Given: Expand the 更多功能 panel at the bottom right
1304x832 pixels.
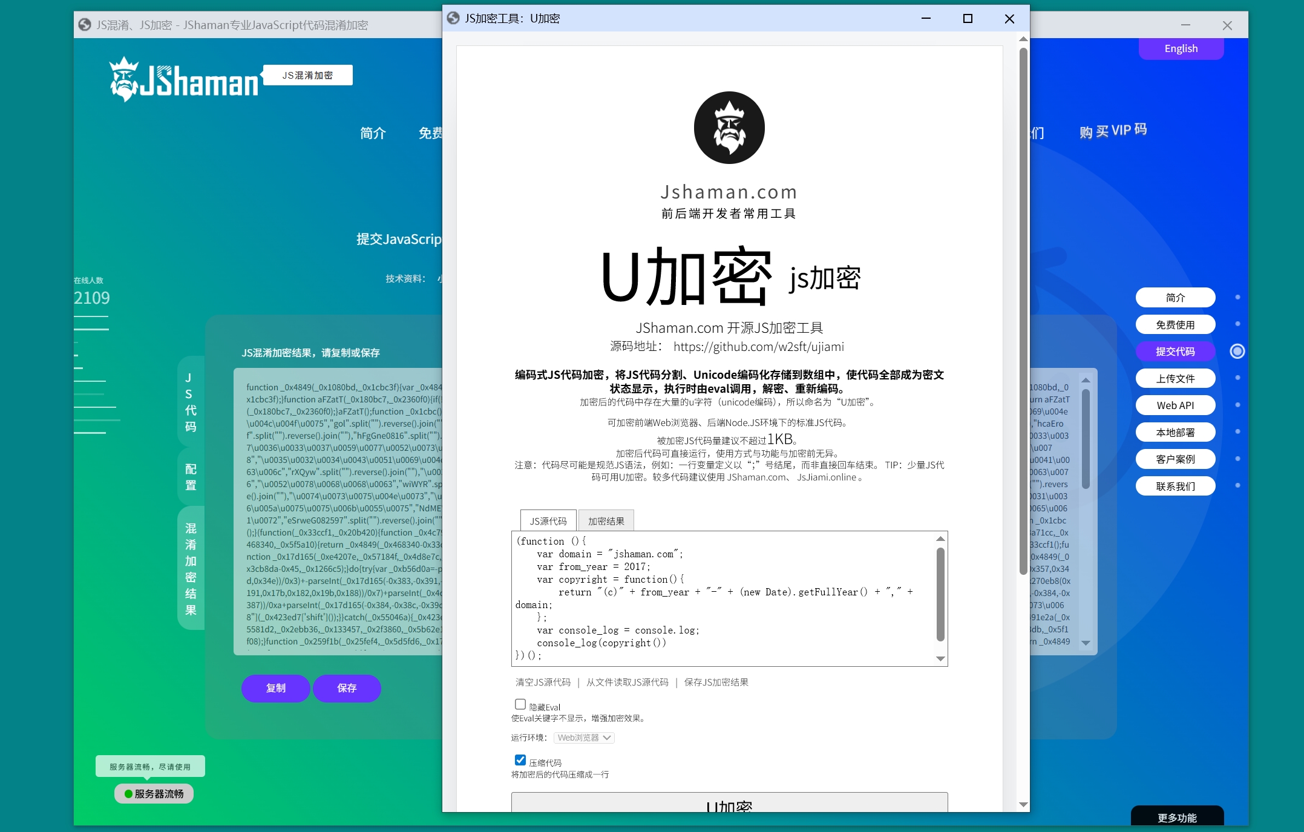Looking at the screenshot, I should click(1177, 817).
